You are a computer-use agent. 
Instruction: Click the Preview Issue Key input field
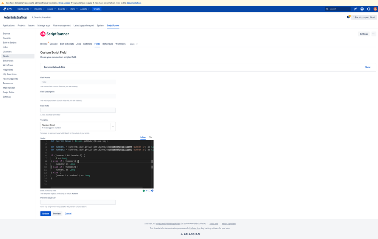(78, 202)
